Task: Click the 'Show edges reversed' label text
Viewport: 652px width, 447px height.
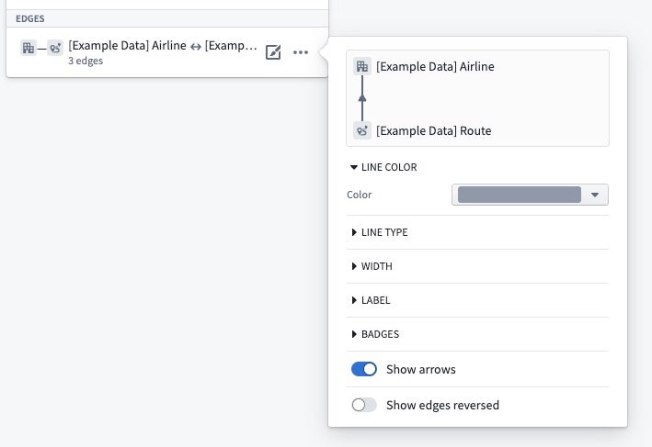Action: [x=442, y=405]
